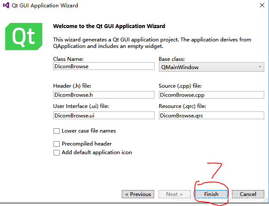The image size is (269, 206).
Task: Cancel the Qt GUI Application Wizard
Action: (248, 194)
